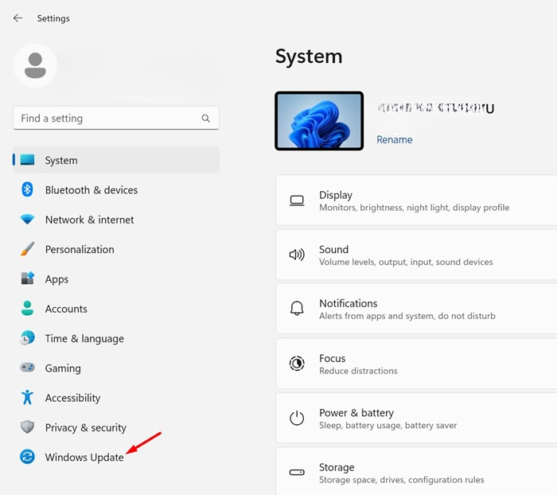557x495 pixels.
Task: Click 'Storage space, drives, configuration rules' text
Action: (401, 480)
